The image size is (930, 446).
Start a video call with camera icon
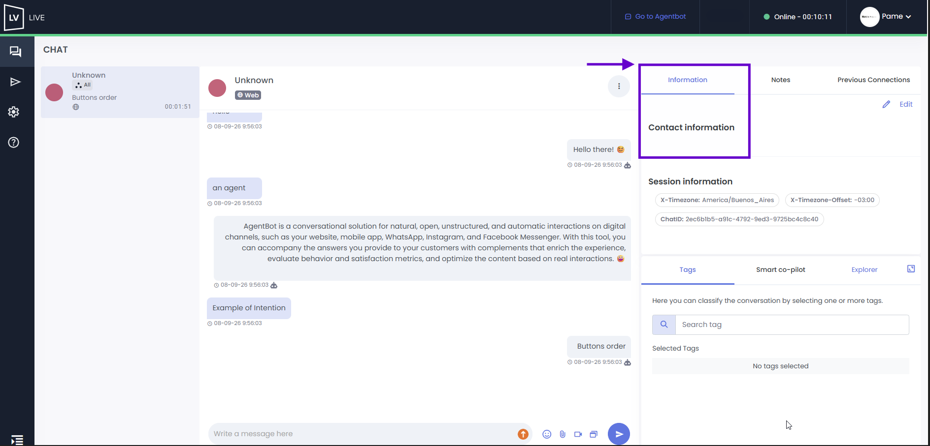pyautogui.click(x=578, y=434)
